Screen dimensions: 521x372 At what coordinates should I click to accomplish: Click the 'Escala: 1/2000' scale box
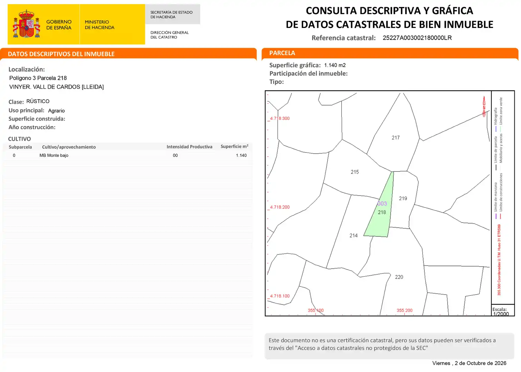click(503, 311)
